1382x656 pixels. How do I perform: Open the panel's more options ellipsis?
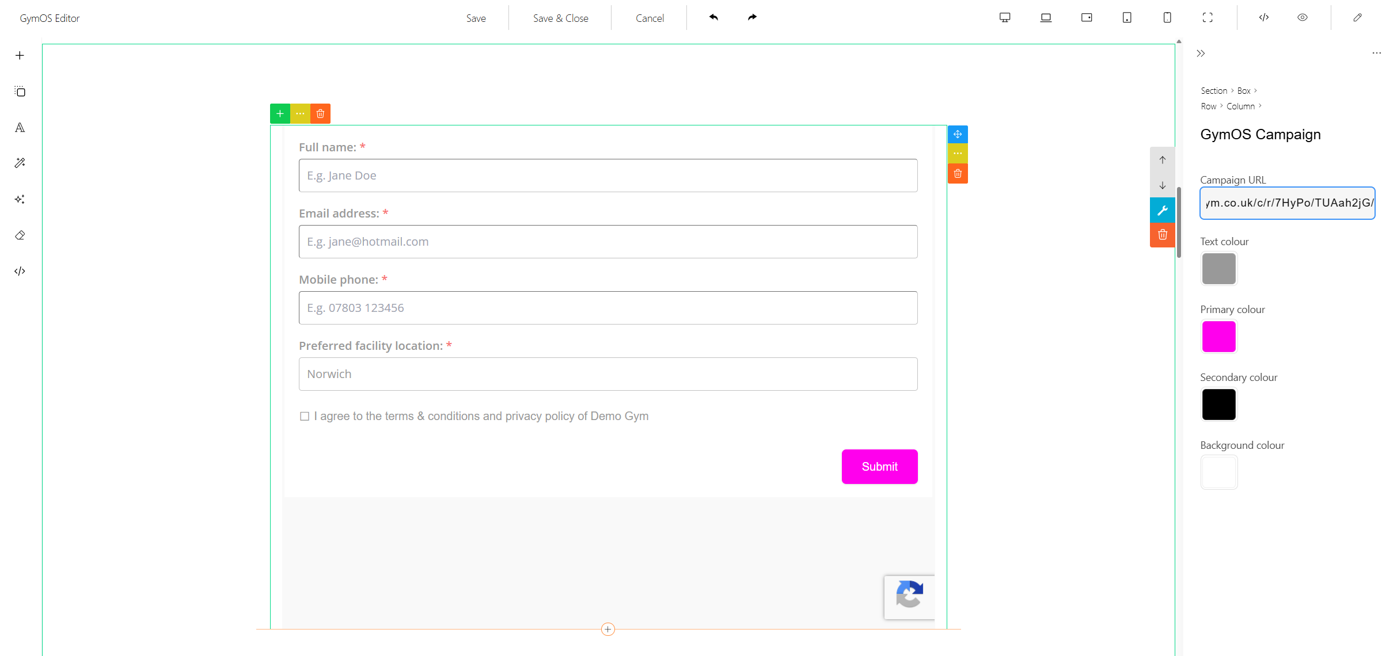[x=1376, y=53]
